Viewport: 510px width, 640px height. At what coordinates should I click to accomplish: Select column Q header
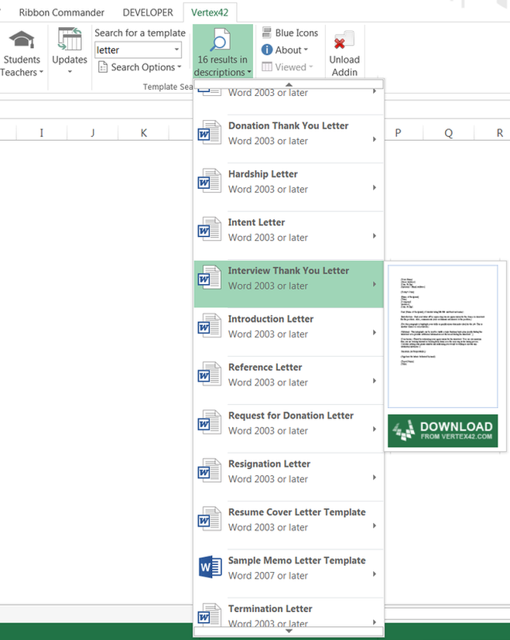tap(448, 133)
